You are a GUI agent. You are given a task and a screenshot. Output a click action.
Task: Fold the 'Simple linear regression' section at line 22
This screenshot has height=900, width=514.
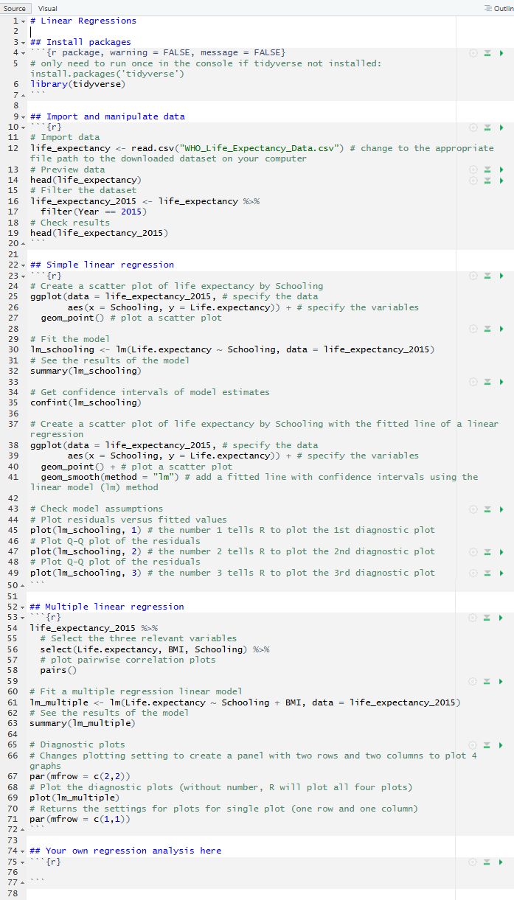coord(24,265)
